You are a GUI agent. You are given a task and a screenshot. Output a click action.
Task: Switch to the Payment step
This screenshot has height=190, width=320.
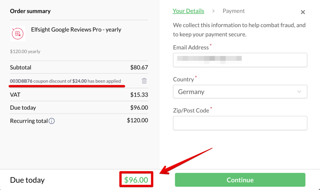pyautogui.click(x=233, y=10)
